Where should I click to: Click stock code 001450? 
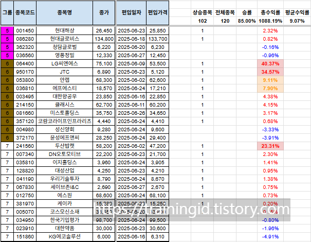[x=25, y=30]
